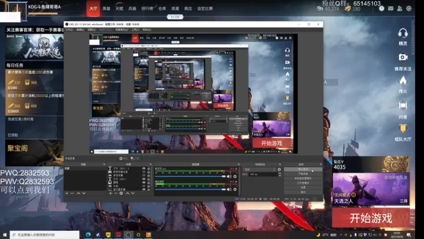Open 组队大厅 banner icon in game sidebar
The image size is (424, 239).
pos(403,128)
